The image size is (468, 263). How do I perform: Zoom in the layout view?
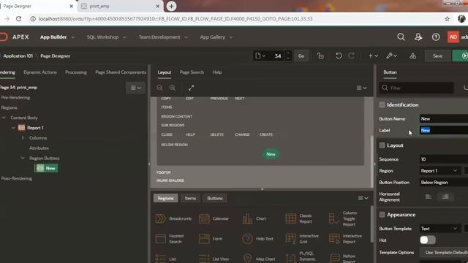point(173,88)
